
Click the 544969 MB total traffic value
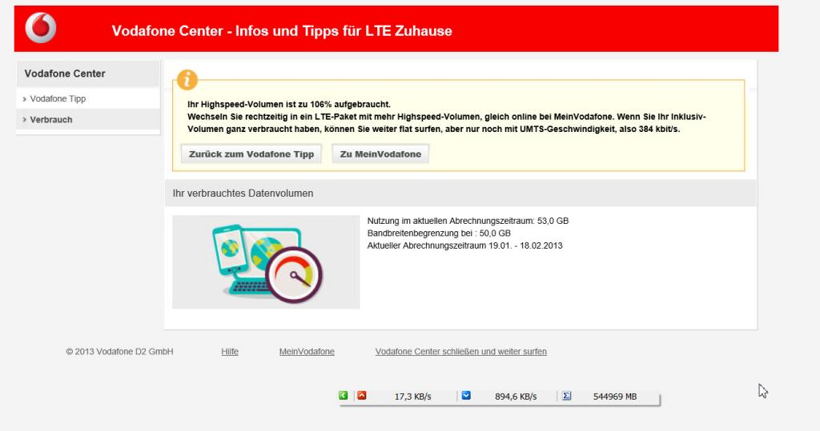[x=615, y=397]
